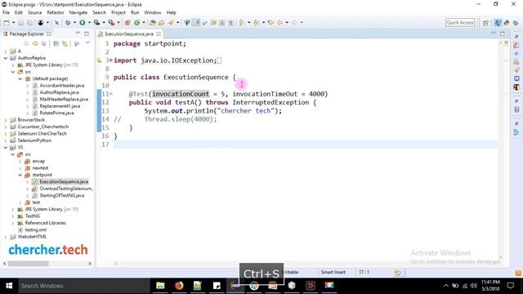Screen dimensions: 523x294
Task: Open Package Explorer View Menu arrow
Action: 87,43
